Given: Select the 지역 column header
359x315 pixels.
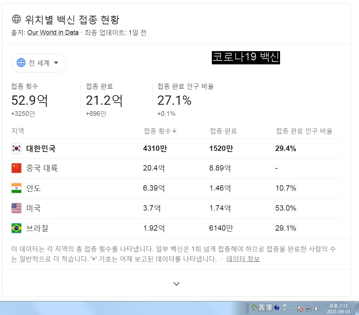Looking at the screenshot, I should tap(18, 131).
